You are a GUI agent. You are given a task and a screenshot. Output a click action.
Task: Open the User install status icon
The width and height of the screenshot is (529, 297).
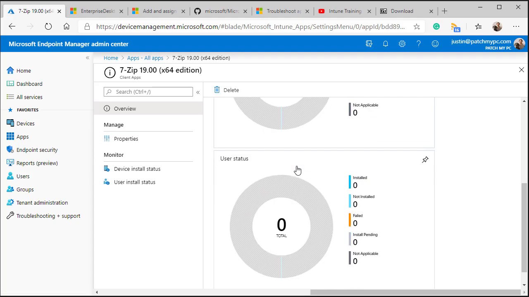(107, 182)
